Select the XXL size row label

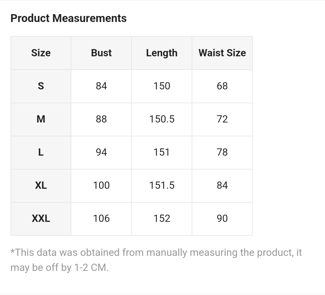41,219
